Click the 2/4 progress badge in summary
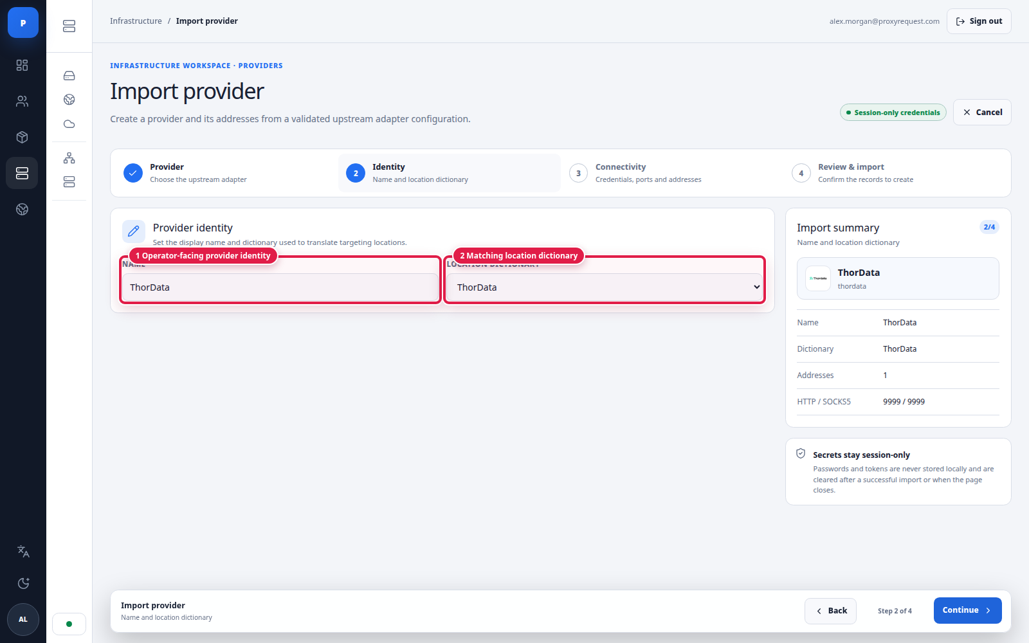Image resolution: width=1029 pixels, height=643 pixels. 989,227
